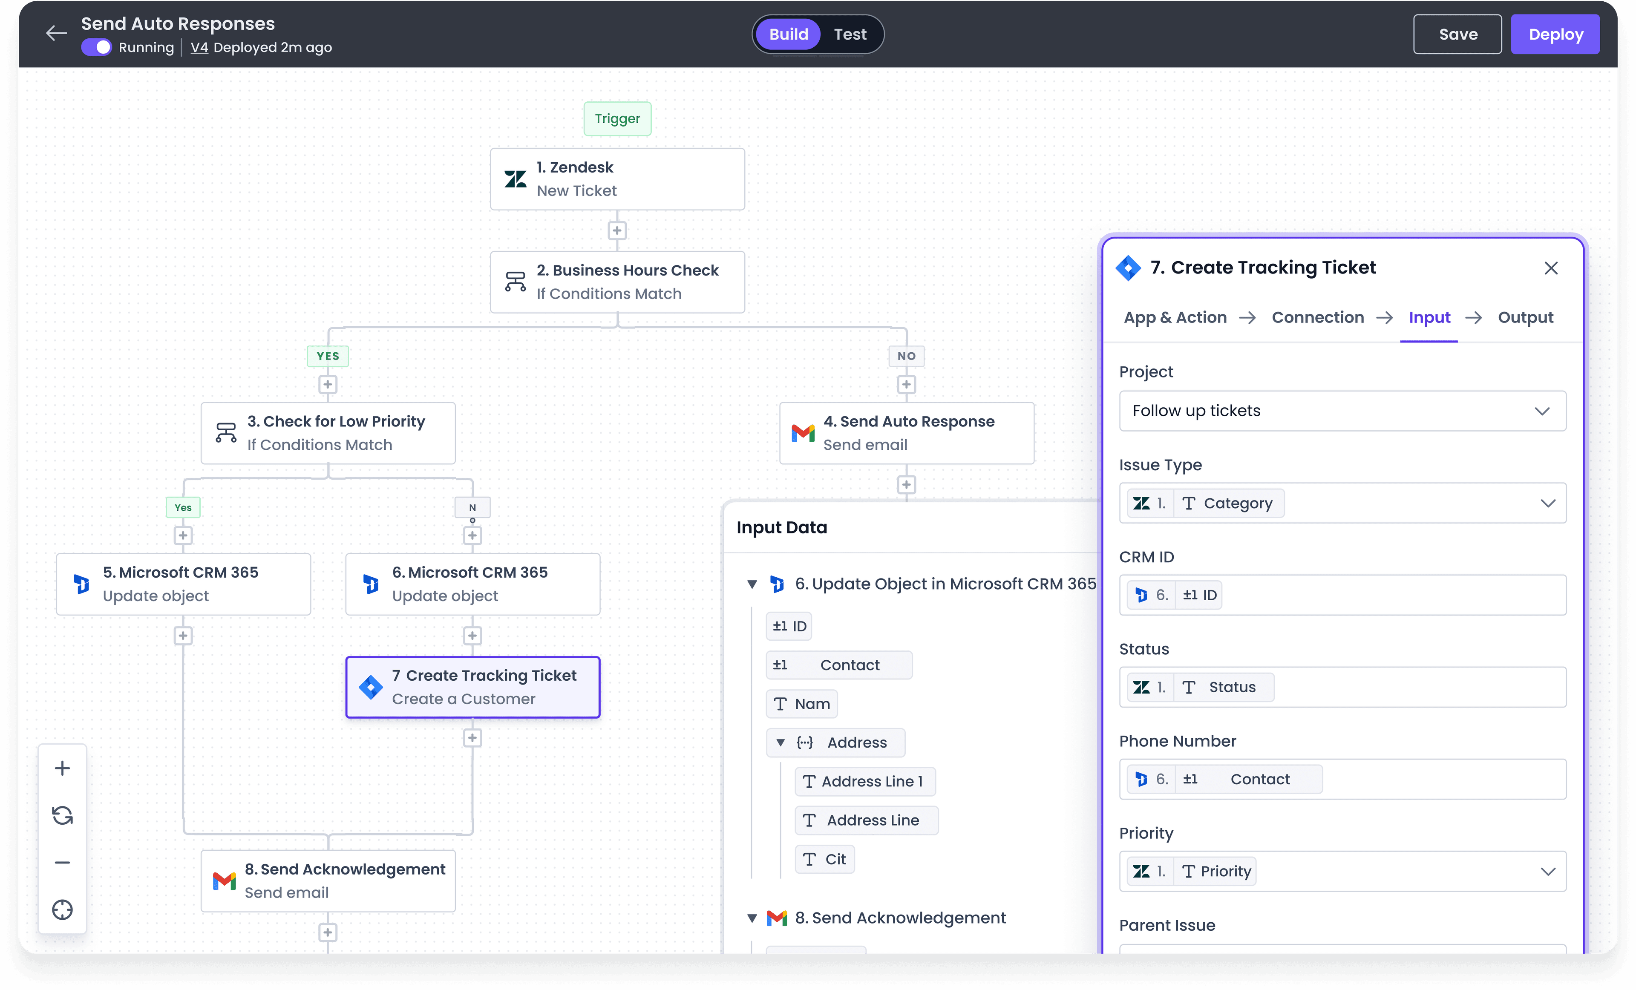The height and width of the screenshot is (990, 1636).
Task: Click the Save button
Action: pos(1457,34)
